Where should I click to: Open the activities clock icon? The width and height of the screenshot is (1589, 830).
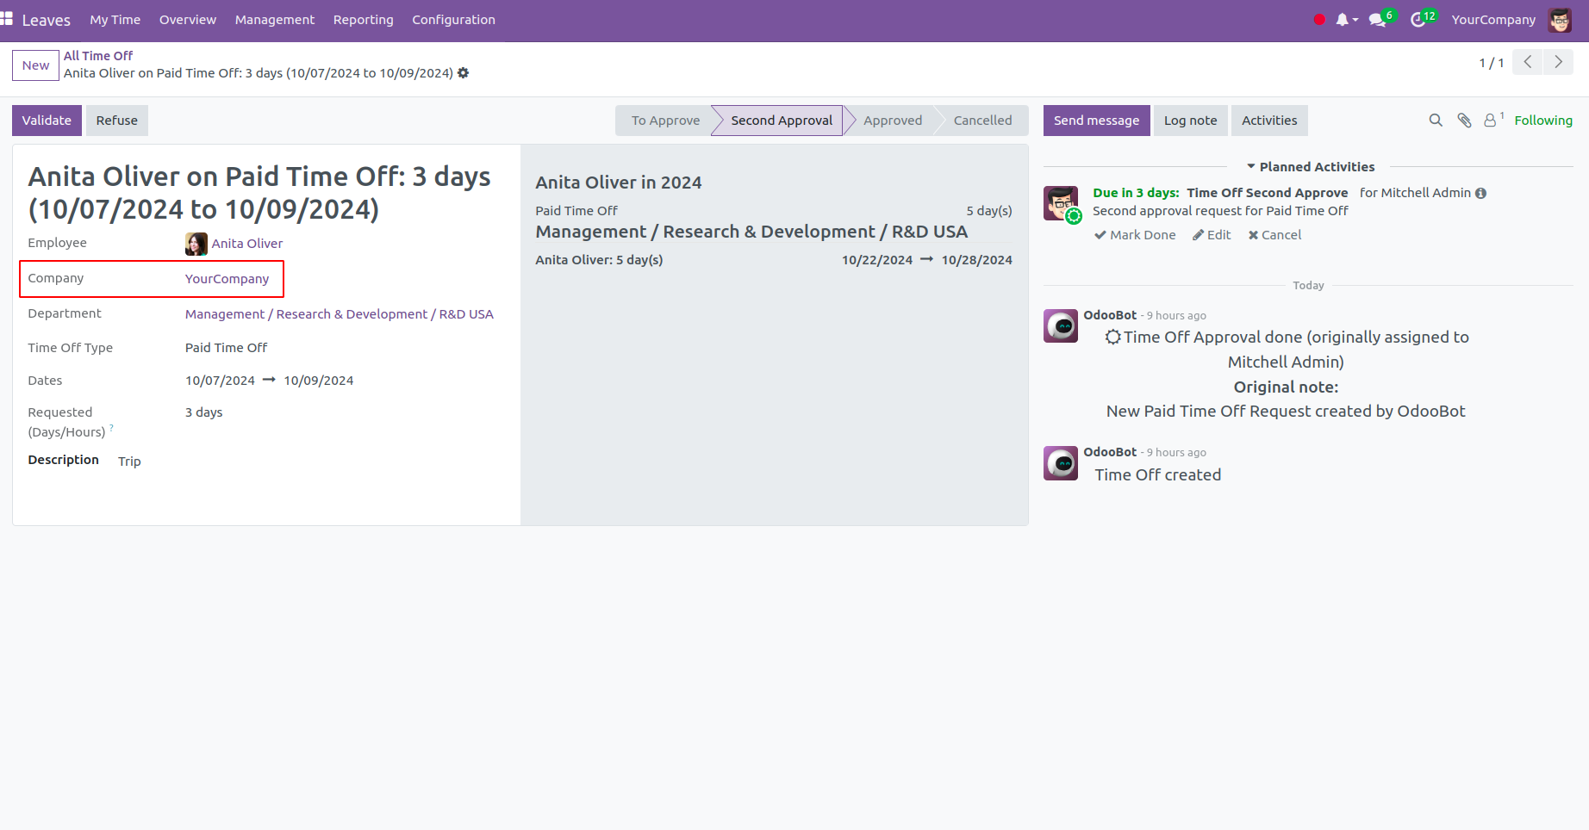click(1418, 20)
